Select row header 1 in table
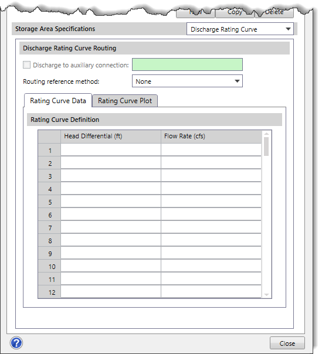Image resolution: width=322 pixels, height=354 pixels. [x=49, y=149]
